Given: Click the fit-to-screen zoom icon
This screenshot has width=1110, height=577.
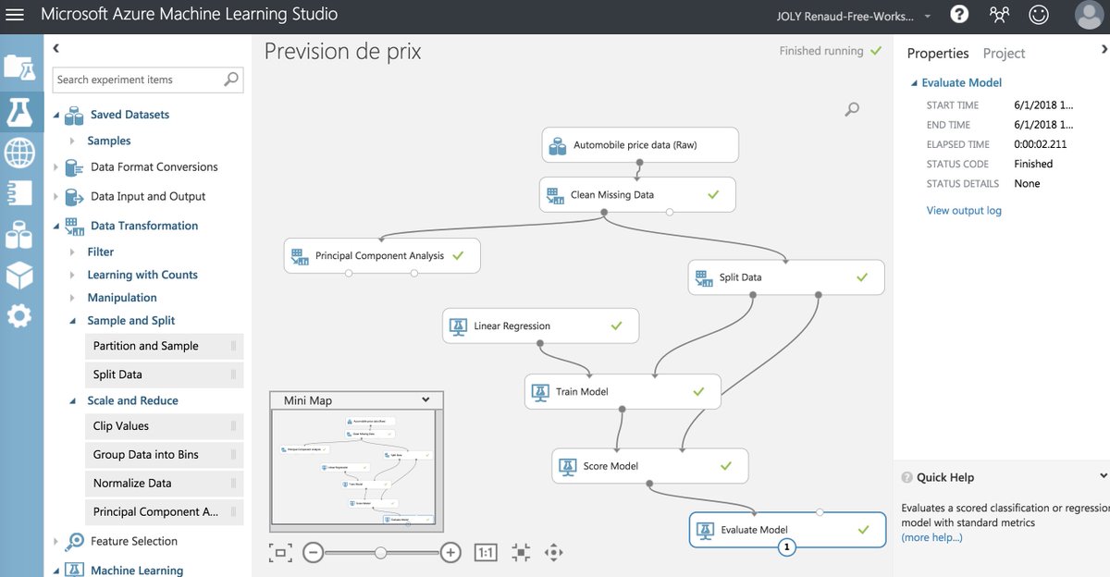Looking at the screenshot, I should (x=280, y=553).
